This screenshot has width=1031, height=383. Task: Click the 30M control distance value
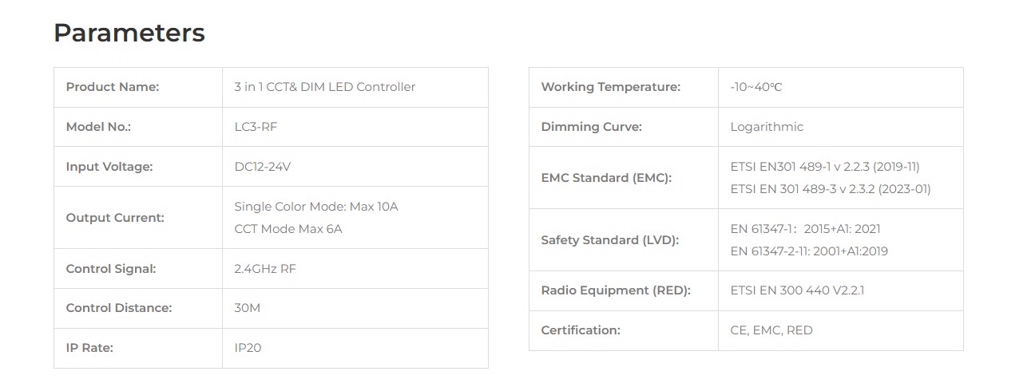click(x=248, y=308)
